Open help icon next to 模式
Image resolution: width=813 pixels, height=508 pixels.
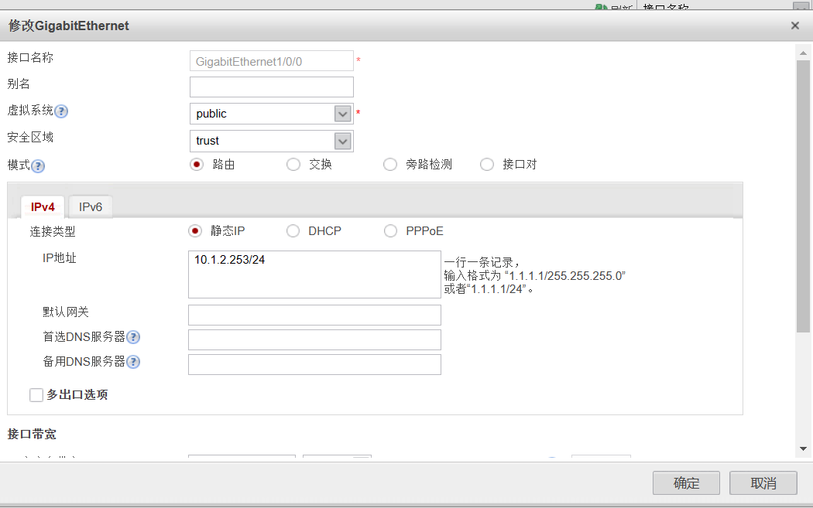(x=38, y=166)
